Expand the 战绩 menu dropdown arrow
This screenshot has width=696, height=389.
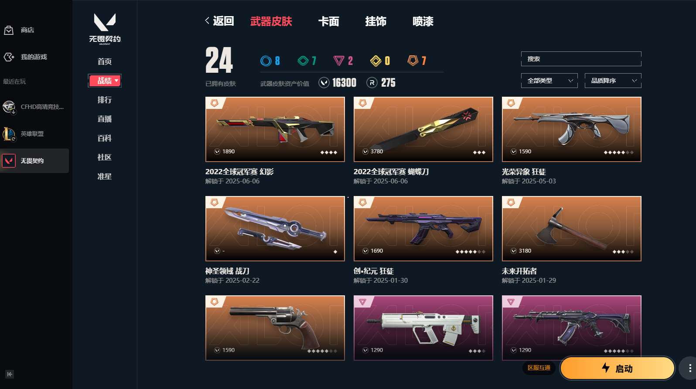(116, 81)
